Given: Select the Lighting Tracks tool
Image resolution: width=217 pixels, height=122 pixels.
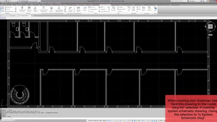Looking at the screenshot, I should click(x=78, y=9).
